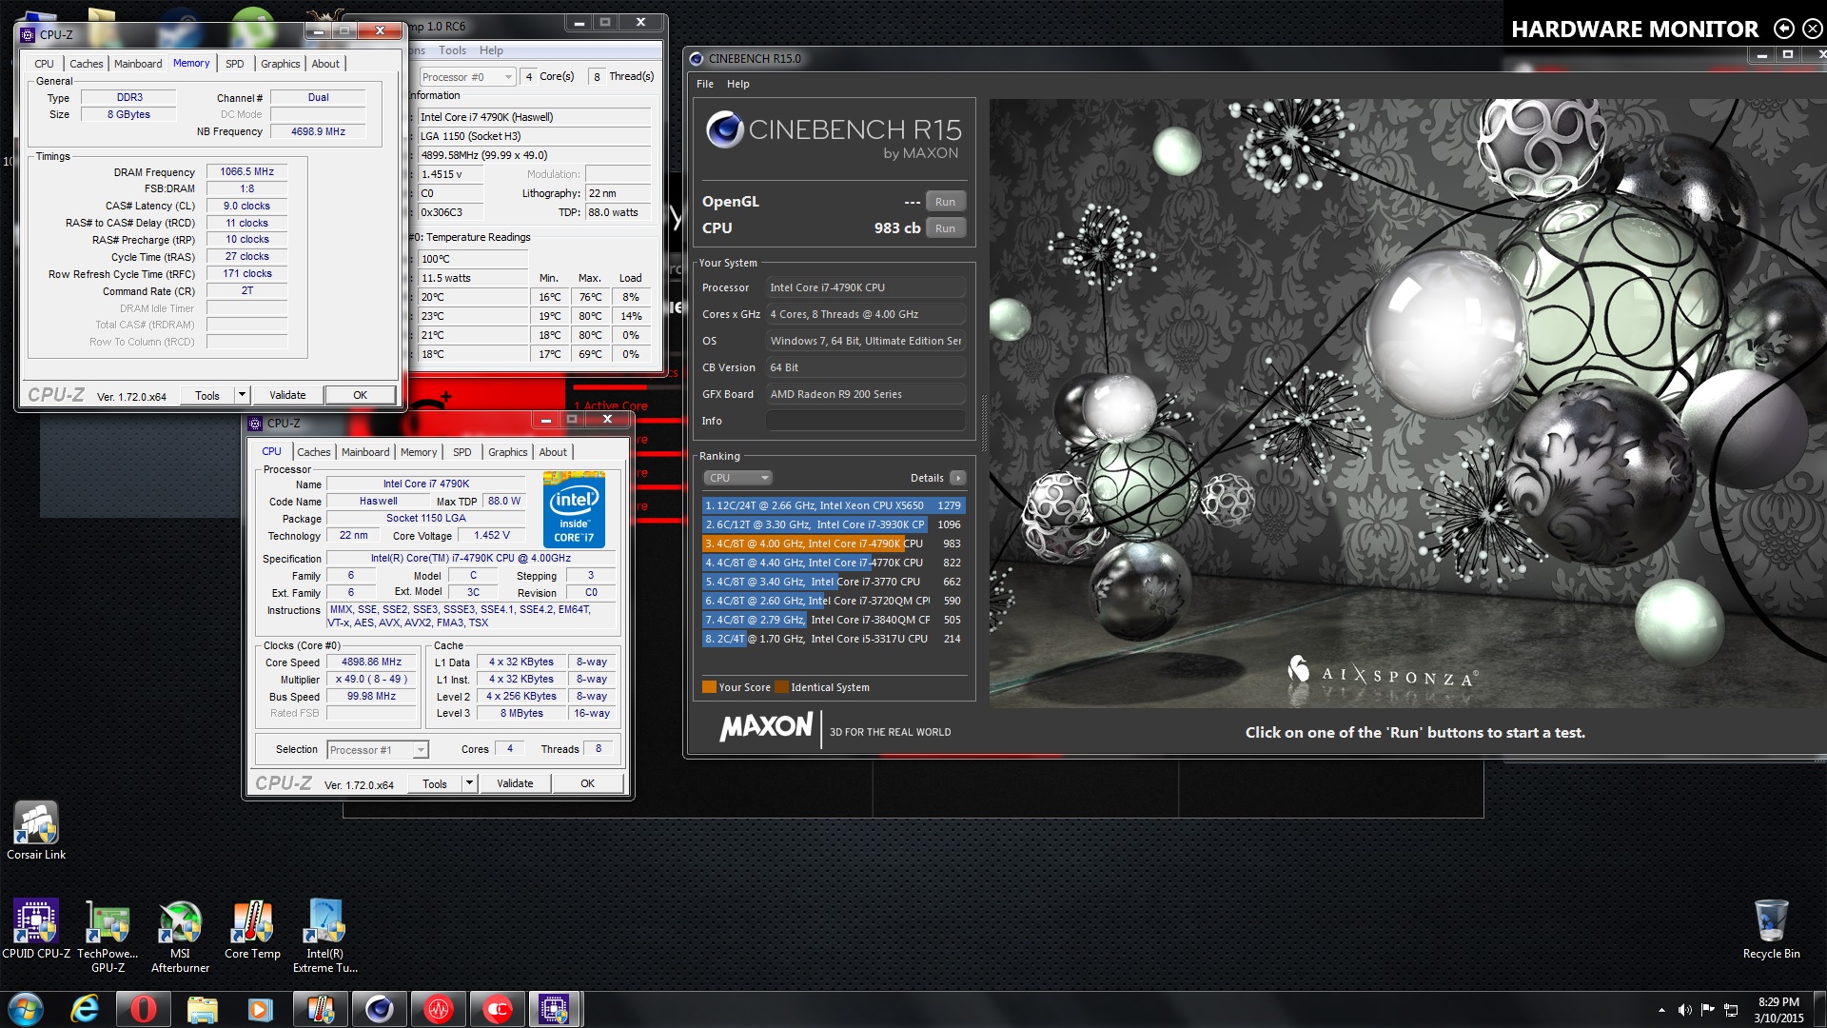Screen dimensions: 1827x1028
Task: Click the Core Speed 4898.86 MHz value
Action: (x=372, y=662)
